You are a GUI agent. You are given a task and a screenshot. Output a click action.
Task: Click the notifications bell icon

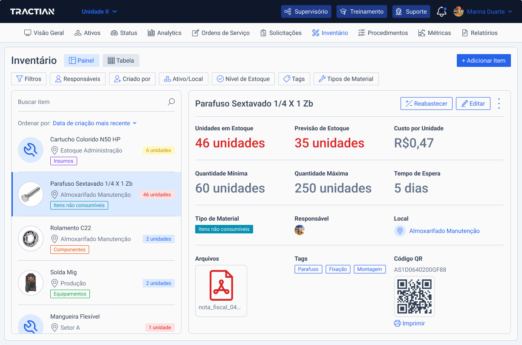coord(441,11)
